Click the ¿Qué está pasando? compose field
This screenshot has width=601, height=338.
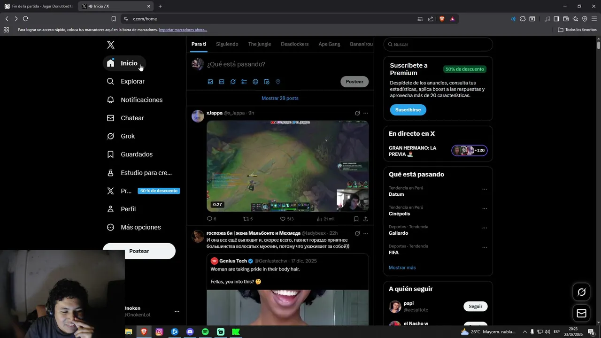[x=286, y=64]
